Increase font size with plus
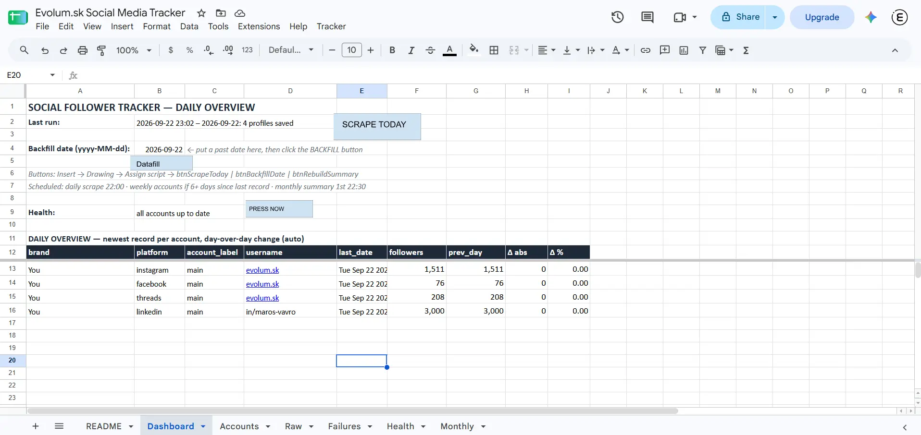This screenshot has width=921, height=435. pyautogui.click(x=371, y=50)
